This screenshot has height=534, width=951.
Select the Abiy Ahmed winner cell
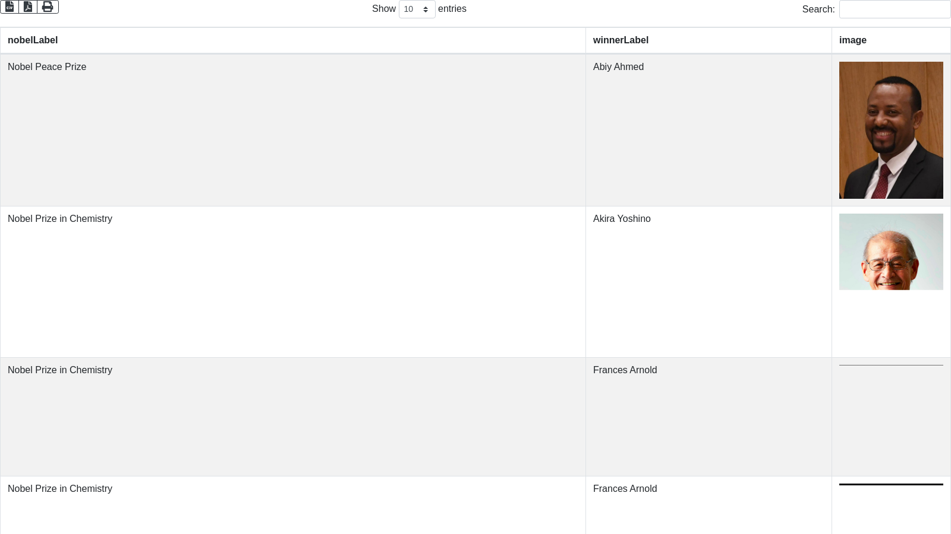pyautogui.click(x=618, y=67)
